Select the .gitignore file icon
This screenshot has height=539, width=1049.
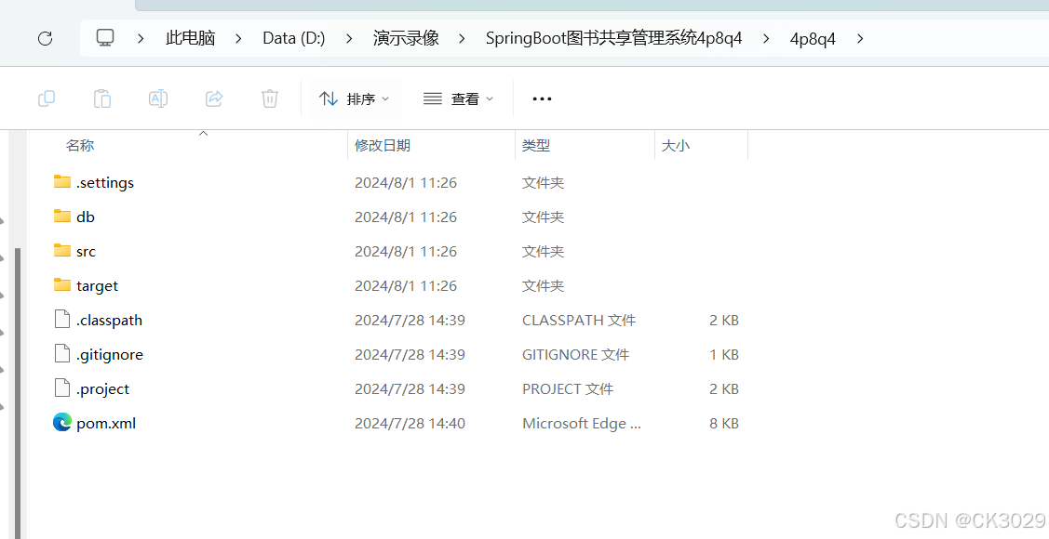(x=62, y=353)
